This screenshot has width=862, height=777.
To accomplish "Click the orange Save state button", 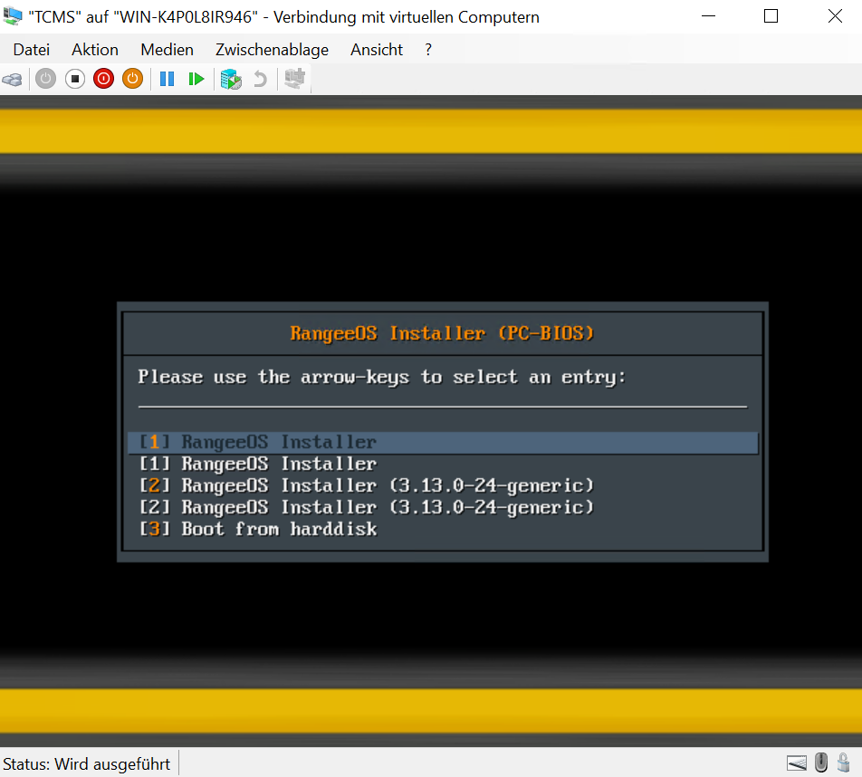I will [133, 79].
